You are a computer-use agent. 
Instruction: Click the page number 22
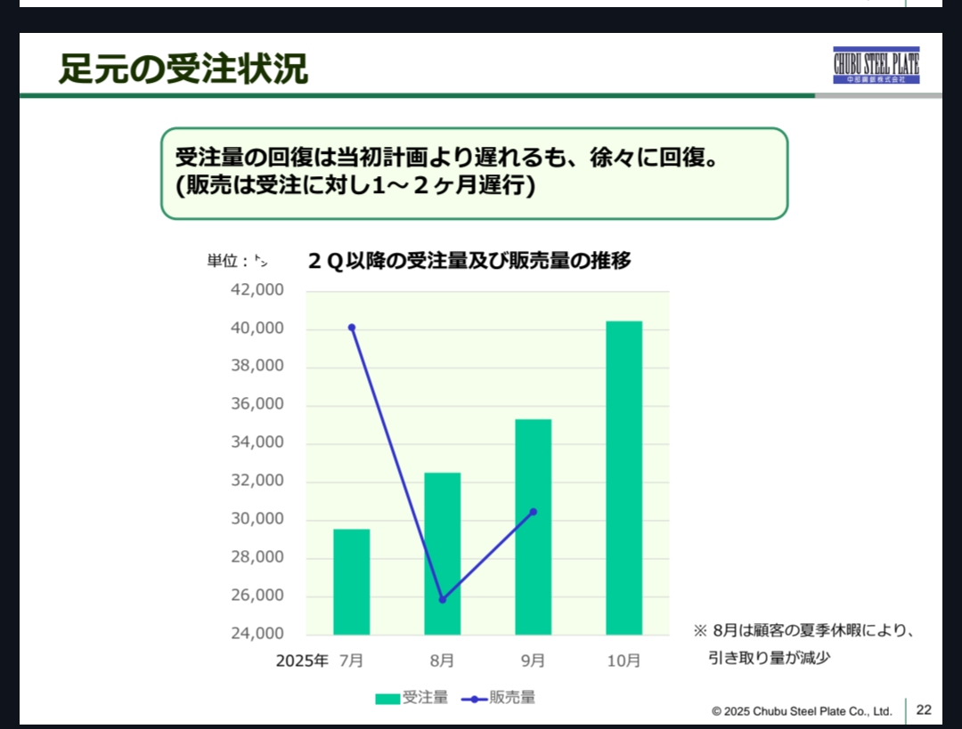point(924,709)
